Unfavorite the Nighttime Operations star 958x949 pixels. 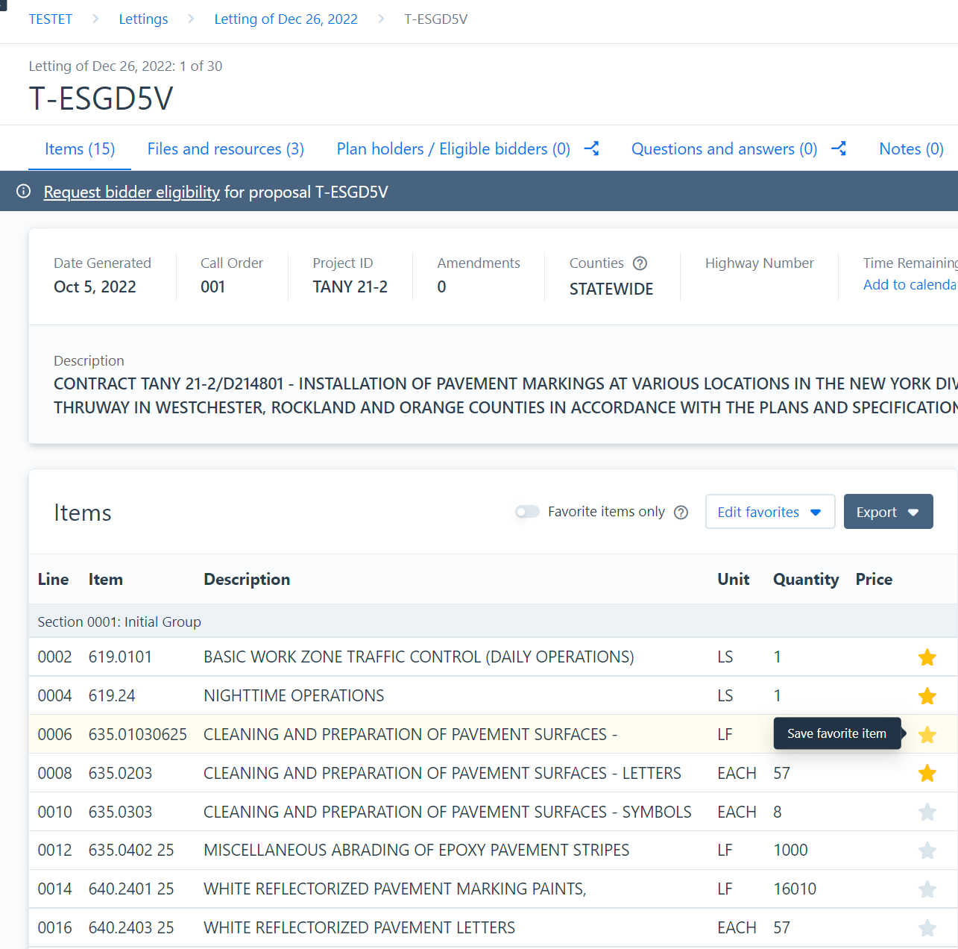tap(927, 696)
